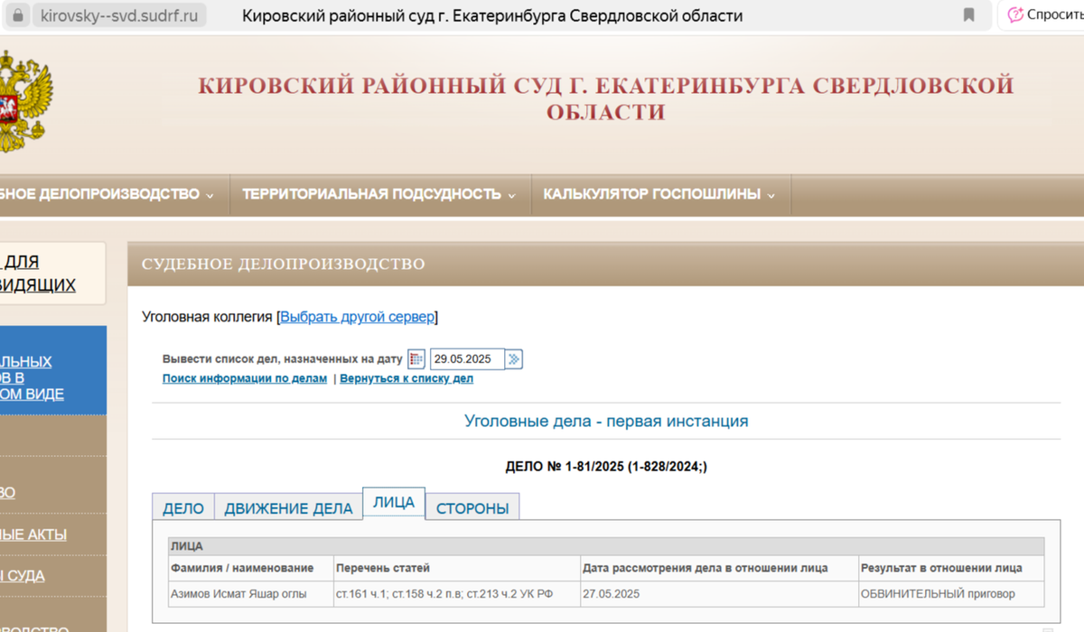
Task: Click the double-arrow submit icon beside the date
Action: 513,358
